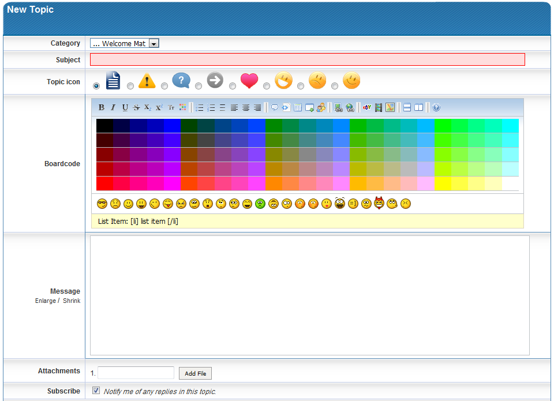The height and width of the screenshot is (401, 554).
Task: Insert a video using the film icon
Action: [x=379, y=107]
